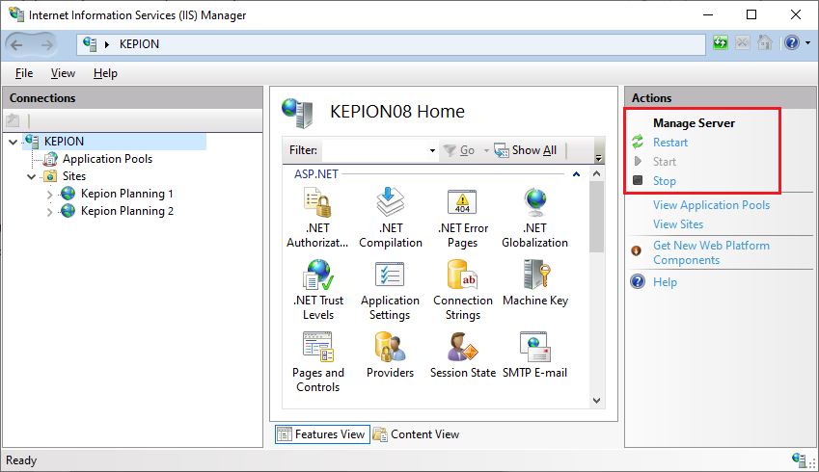Click the configuration status icon in the status bar
This screenshot has height=472, width=819.
(799, 459)
